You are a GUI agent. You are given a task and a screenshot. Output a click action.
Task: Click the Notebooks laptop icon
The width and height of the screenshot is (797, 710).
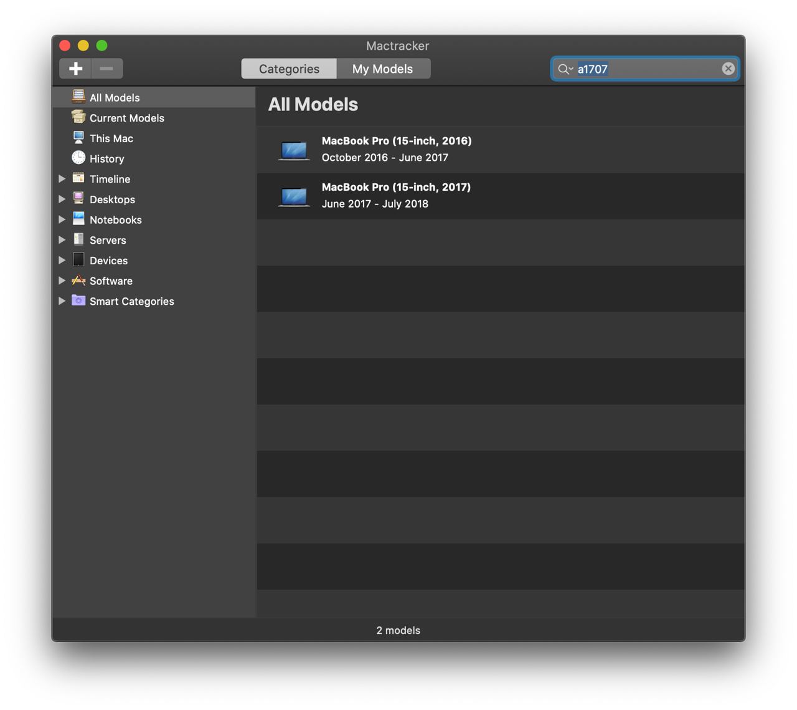point(78,219)
